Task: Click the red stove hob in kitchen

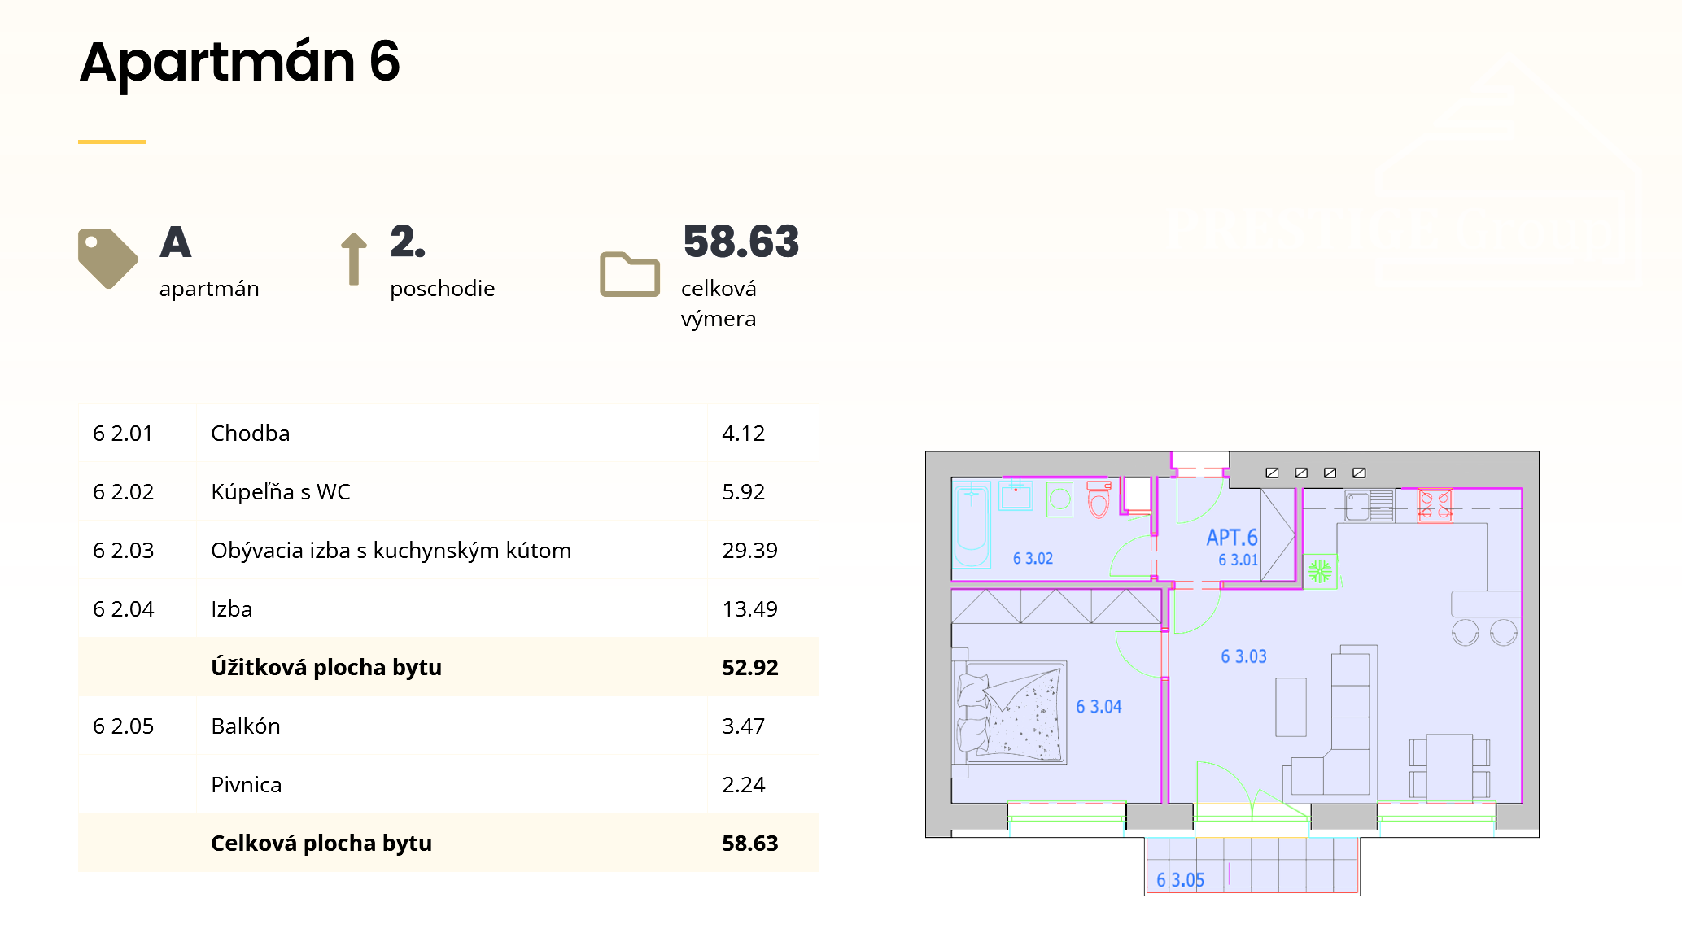Action: click(1435, 505)
